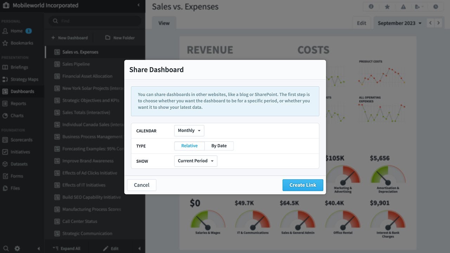Click the briefcase icon beside Mobileworld Incorporated

[6, 5]
